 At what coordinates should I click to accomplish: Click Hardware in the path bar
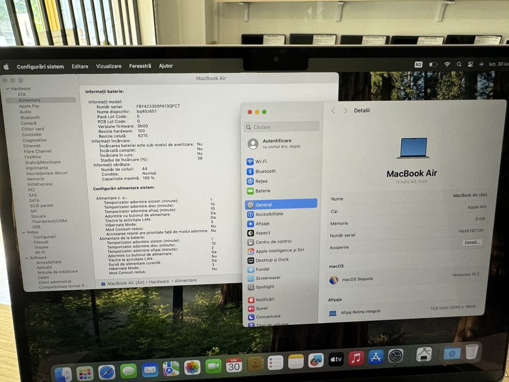point(159,282)
